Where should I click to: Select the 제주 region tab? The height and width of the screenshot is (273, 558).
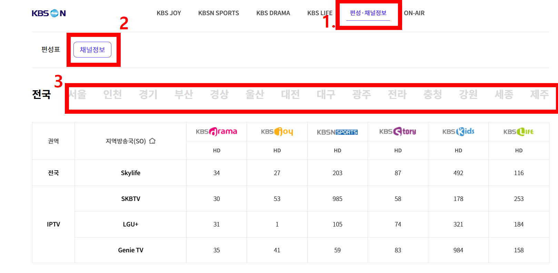(539, 94)
